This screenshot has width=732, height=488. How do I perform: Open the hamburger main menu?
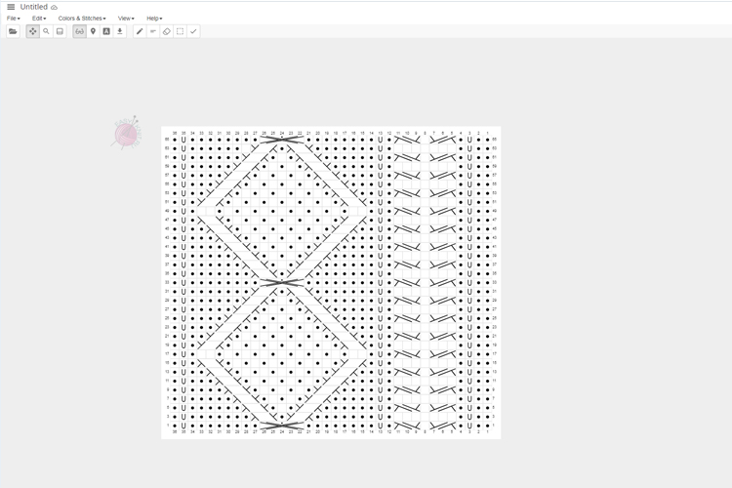click(x=11, y=7)
